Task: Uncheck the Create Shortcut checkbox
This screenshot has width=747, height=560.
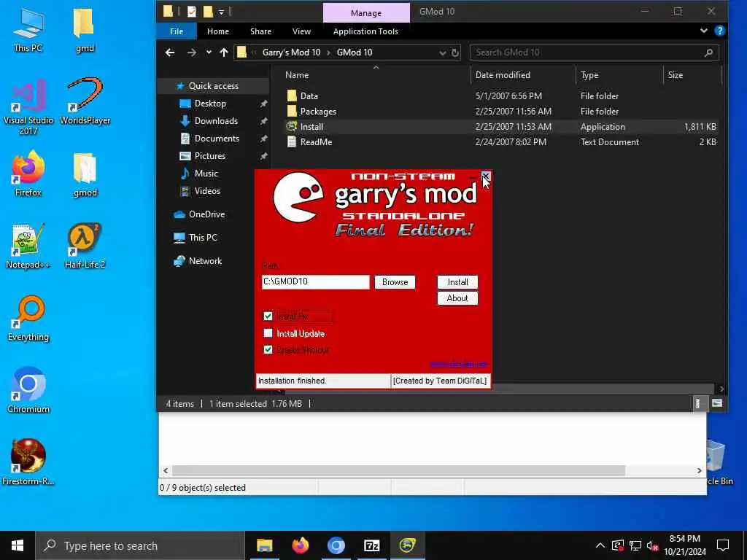Action: point(268,349)
